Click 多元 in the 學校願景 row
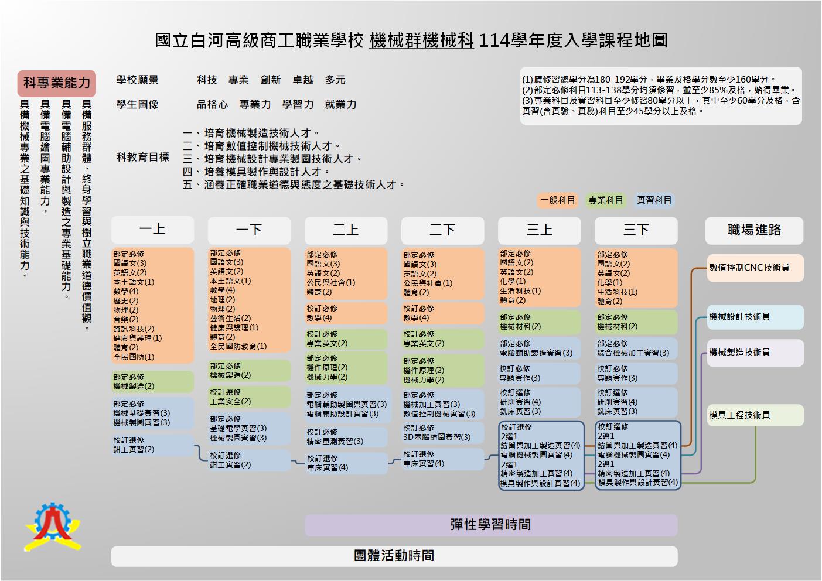822x581 pixels. tap(336, 80)
